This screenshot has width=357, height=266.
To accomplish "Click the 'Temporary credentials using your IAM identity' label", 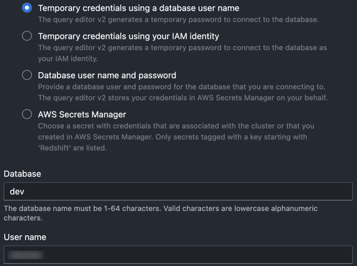I will pyautogui.click(x=129, y=36).
